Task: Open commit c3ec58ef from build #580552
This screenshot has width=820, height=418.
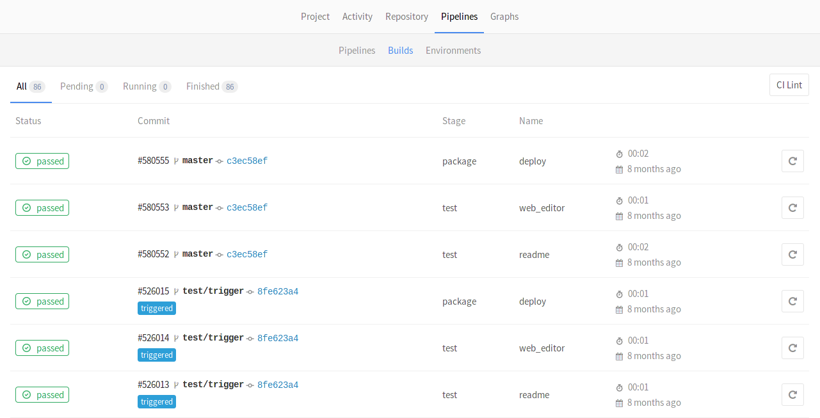Action: click(247, 253)
